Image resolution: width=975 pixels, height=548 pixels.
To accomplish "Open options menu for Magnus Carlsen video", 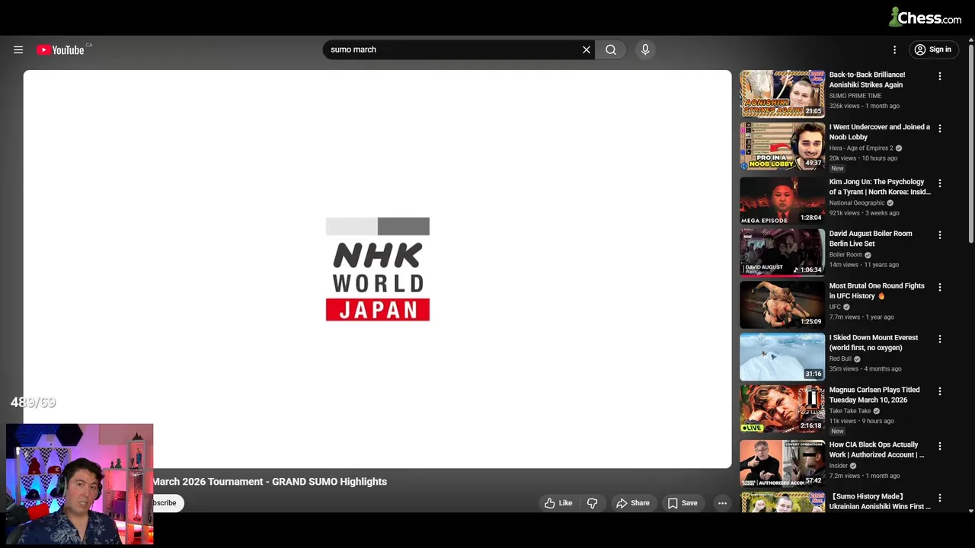I will (940, 391).
